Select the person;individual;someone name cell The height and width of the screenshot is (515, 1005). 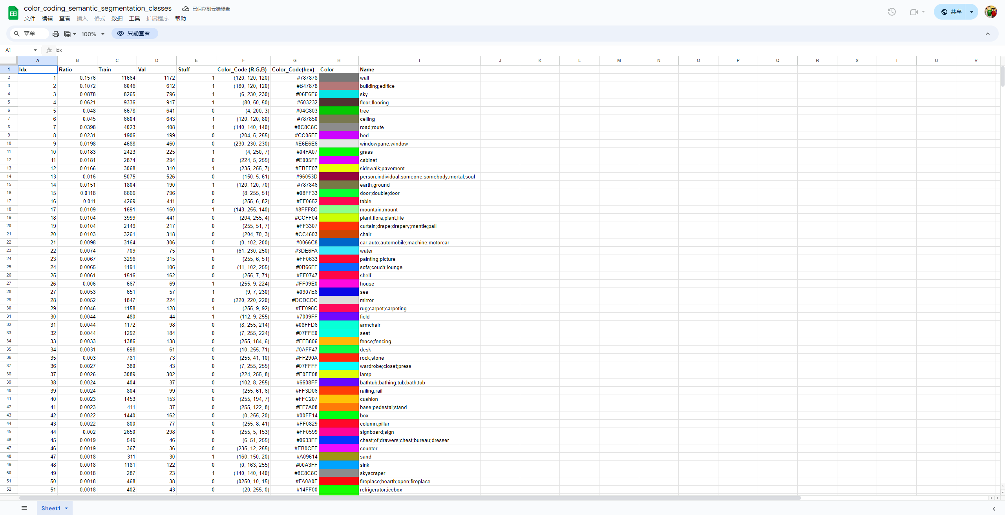(419, 177)
